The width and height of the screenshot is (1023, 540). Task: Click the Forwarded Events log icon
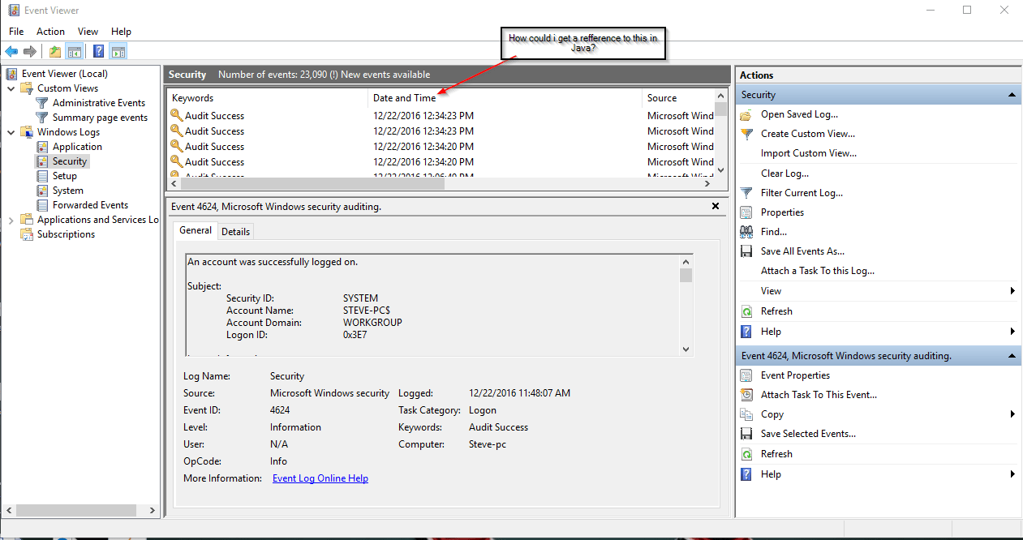[x=42, y=205]
